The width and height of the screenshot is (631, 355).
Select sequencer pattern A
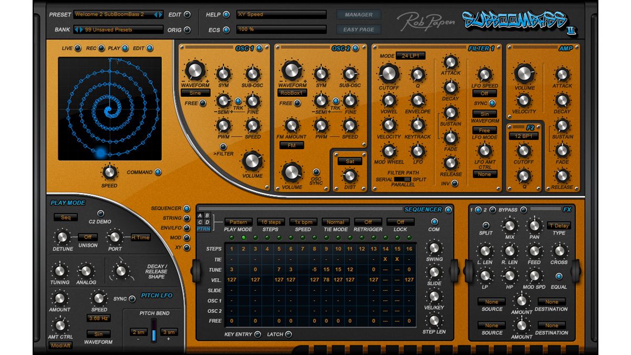[201, 216]
